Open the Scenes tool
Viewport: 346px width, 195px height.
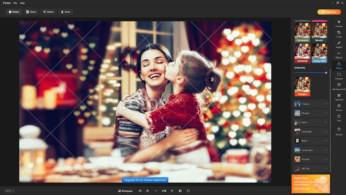coord(339,24)
